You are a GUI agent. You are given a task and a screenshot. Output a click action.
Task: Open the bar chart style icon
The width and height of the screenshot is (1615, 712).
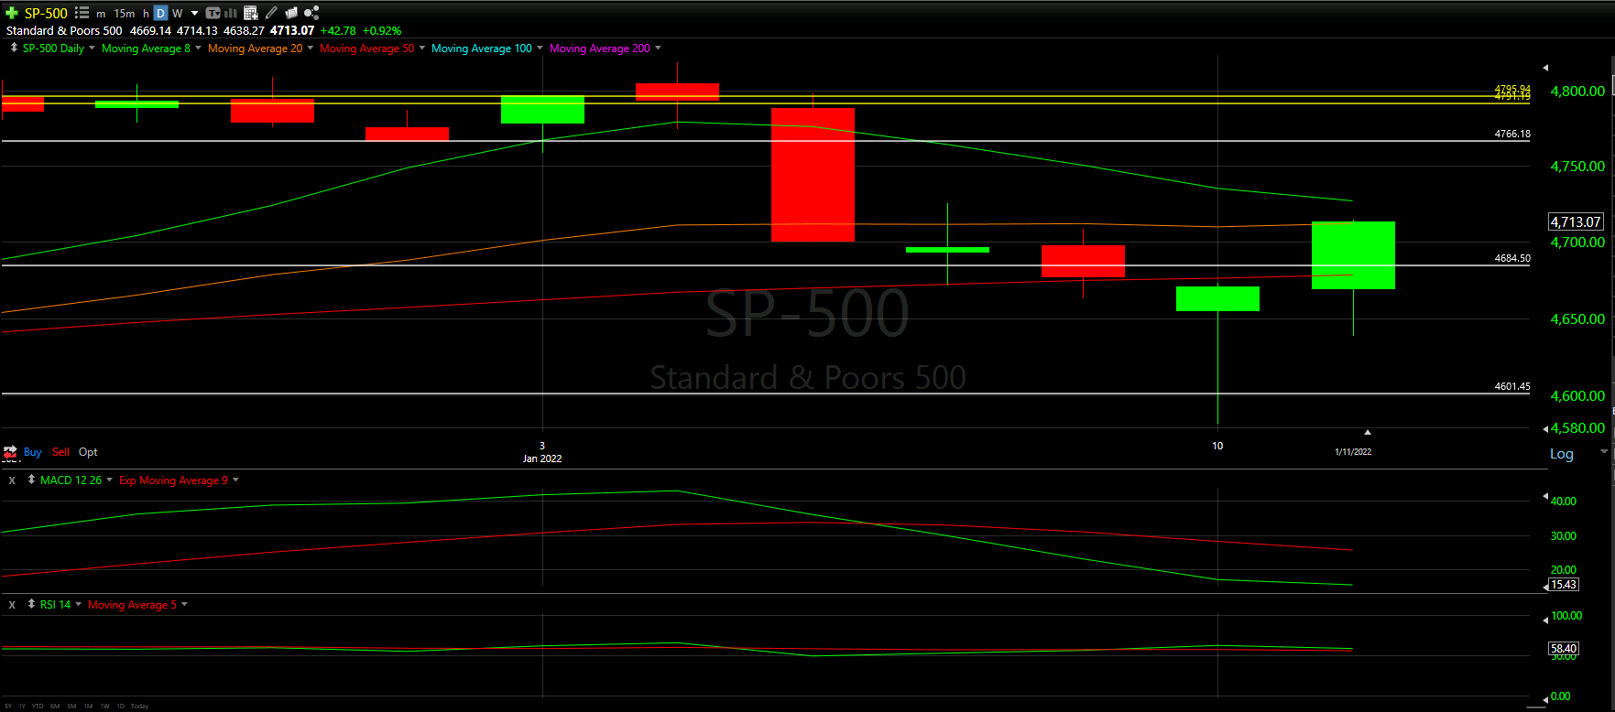click(x=231, y=13)
